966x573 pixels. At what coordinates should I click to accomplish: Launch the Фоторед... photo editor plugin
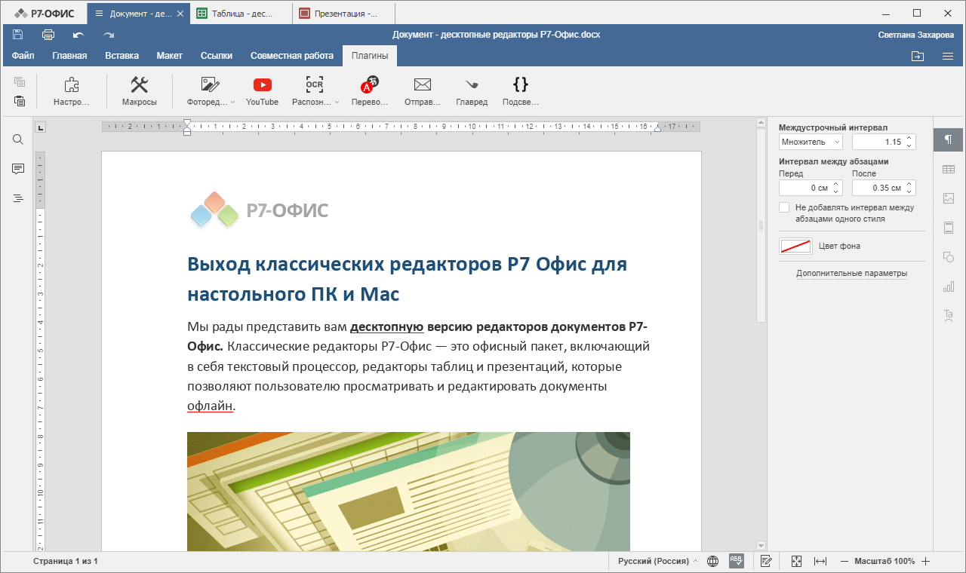208,92
